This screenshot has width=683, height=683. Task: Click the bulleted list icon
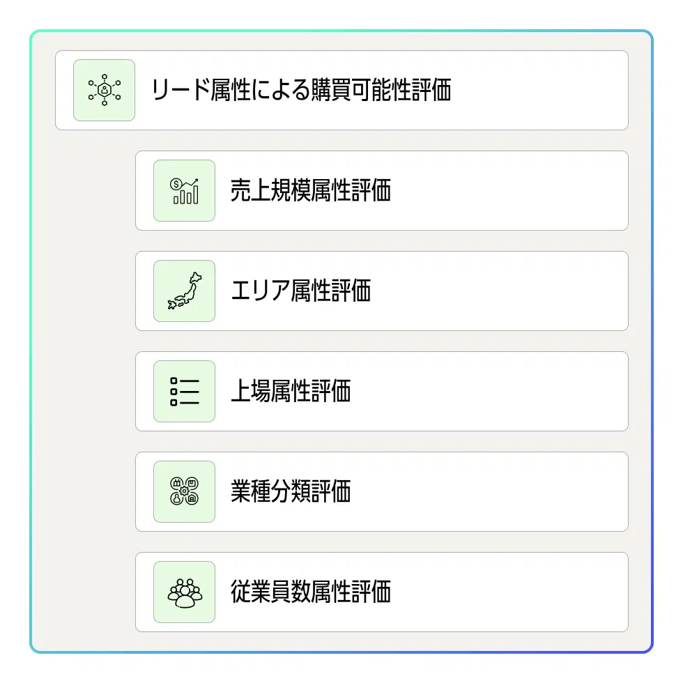click(184, 392)
